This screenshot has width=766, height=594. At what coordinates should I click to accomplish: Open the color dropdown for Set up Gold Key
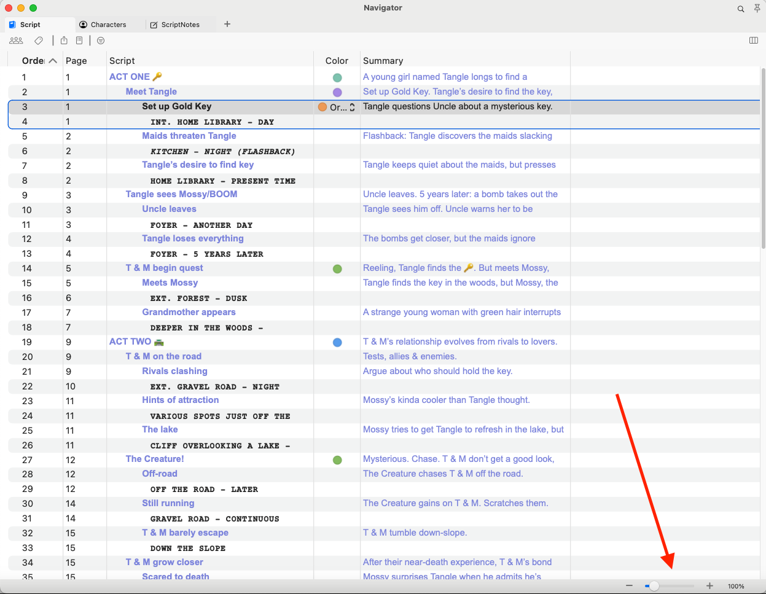[337, 107]
